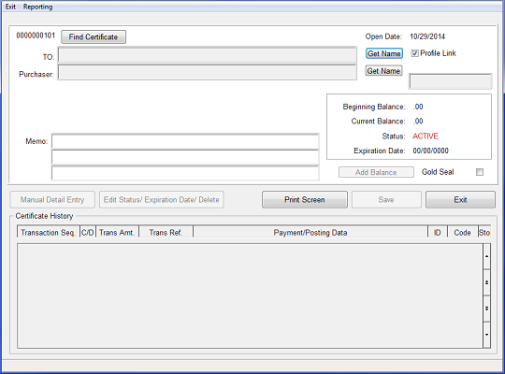Image resolution: width=505 pixels, height=374 pixels.
Task: Click the third Memo line field
Action: [x=185, y=173]
